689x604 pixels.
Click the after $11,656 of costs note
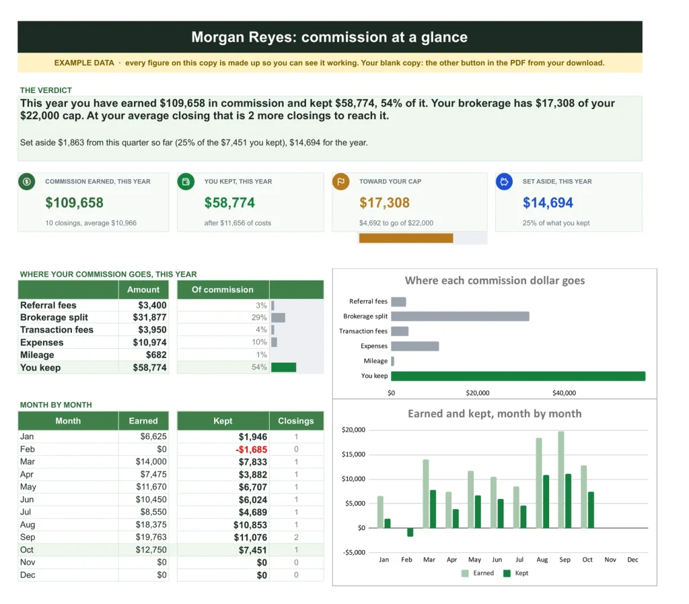238,223
